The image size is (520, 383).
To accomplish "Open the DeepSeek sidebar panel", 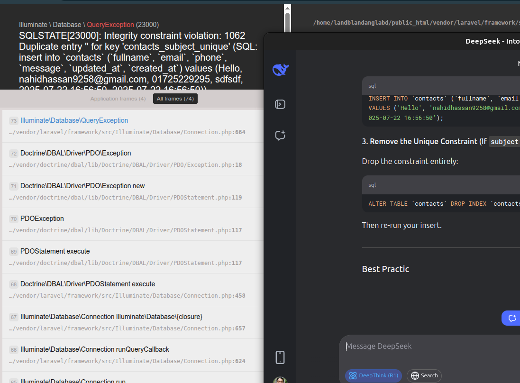I will pyautogui.click(x=280, y=104).
